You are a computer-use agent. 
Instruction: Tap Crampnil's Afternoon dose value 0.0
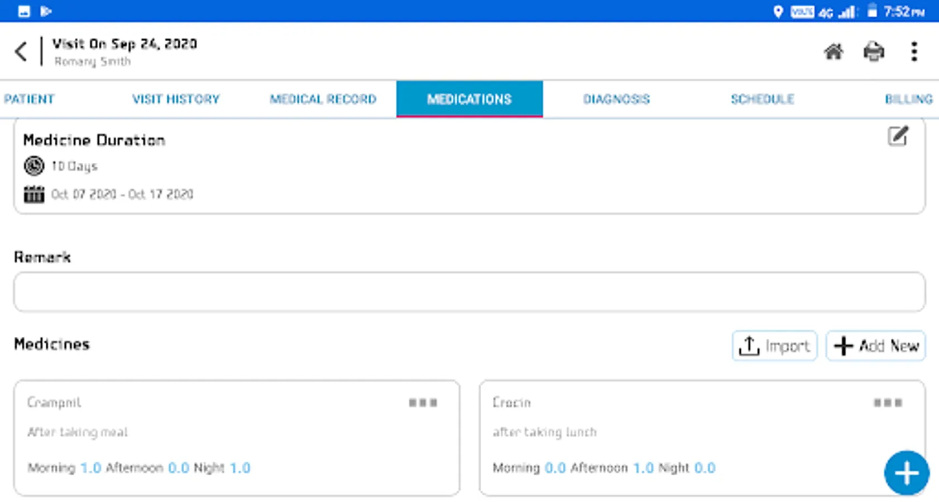(x=179, y=468)
